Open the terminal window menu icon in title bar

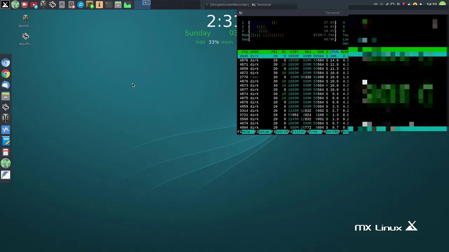[x=241, y=13]
